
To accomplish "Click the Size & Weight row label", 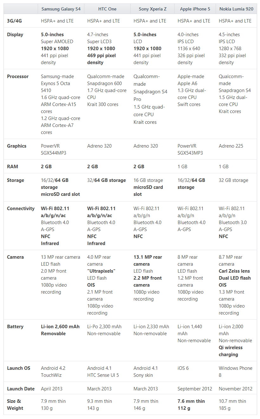I will click(x=15, y=405).
